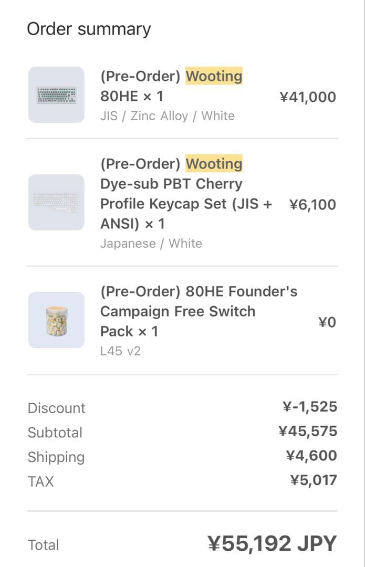Click the Wooting 80HE keyboard thumbnail

coord(56,95)
